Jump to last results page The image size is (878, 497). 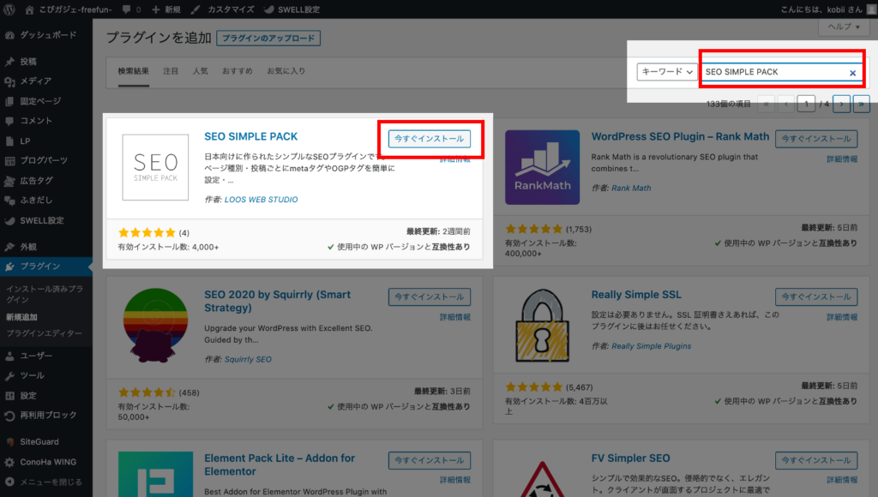click(x=861, y=104)
